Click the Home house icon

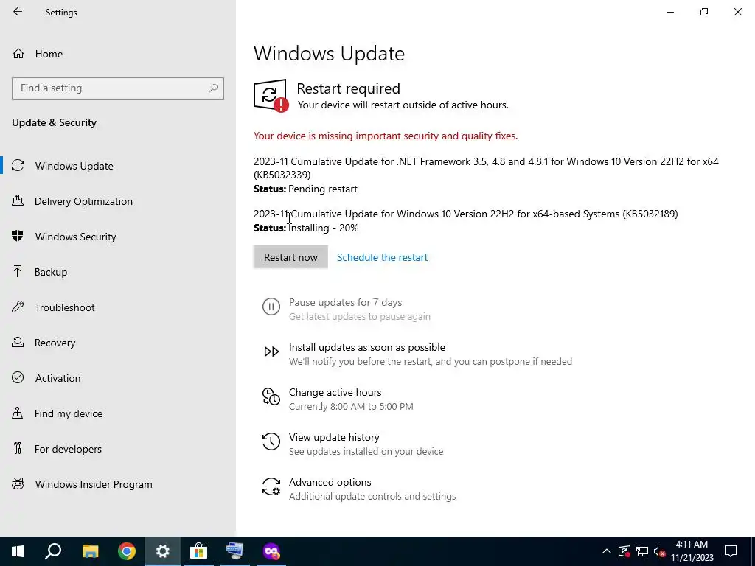click(18, 54)
